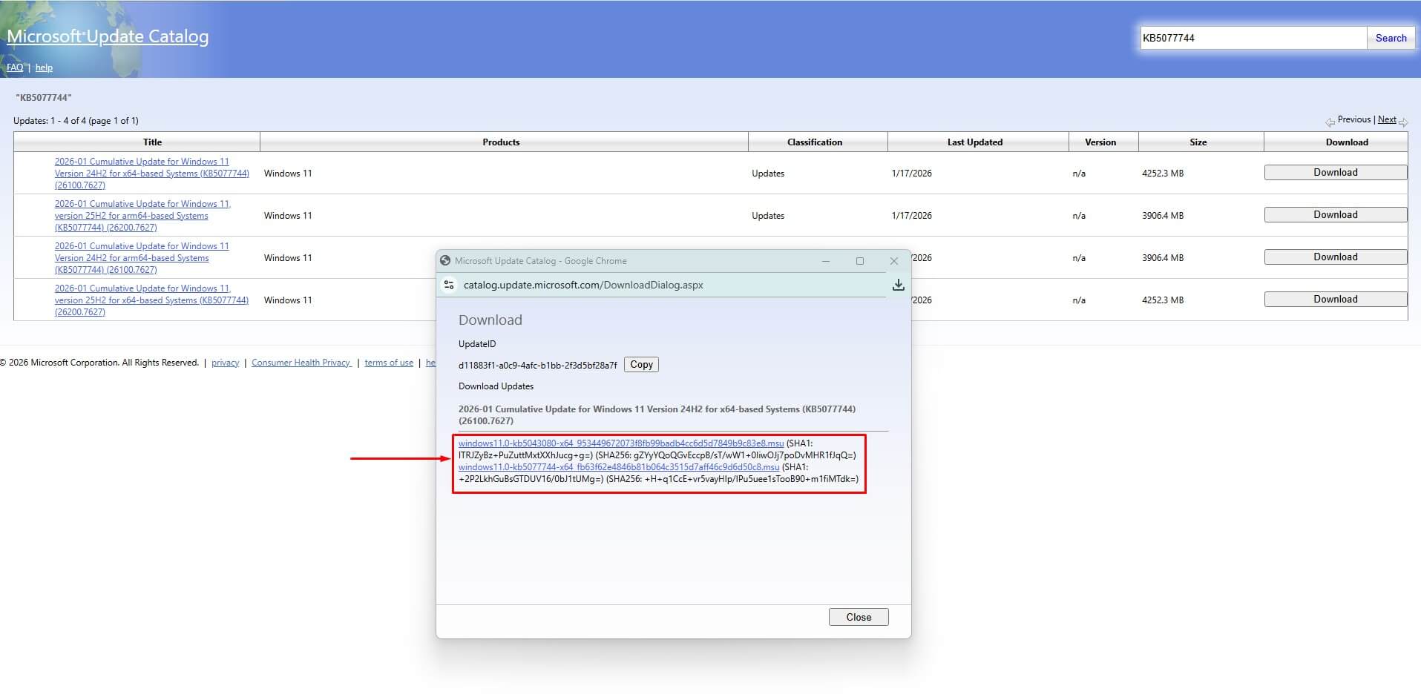The height and width of the screenshot is (700, 1421).
Task: Click the Search button in catalog header
Action: pyautogui.click(x=1391, y=38)
